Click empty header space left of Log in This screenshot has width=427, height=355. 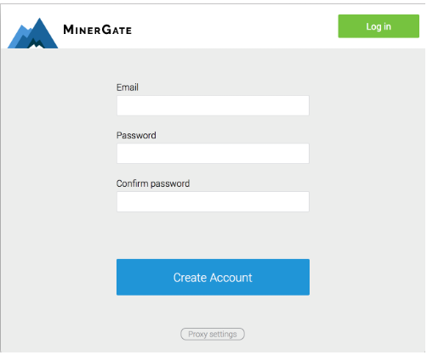point(236,27)
